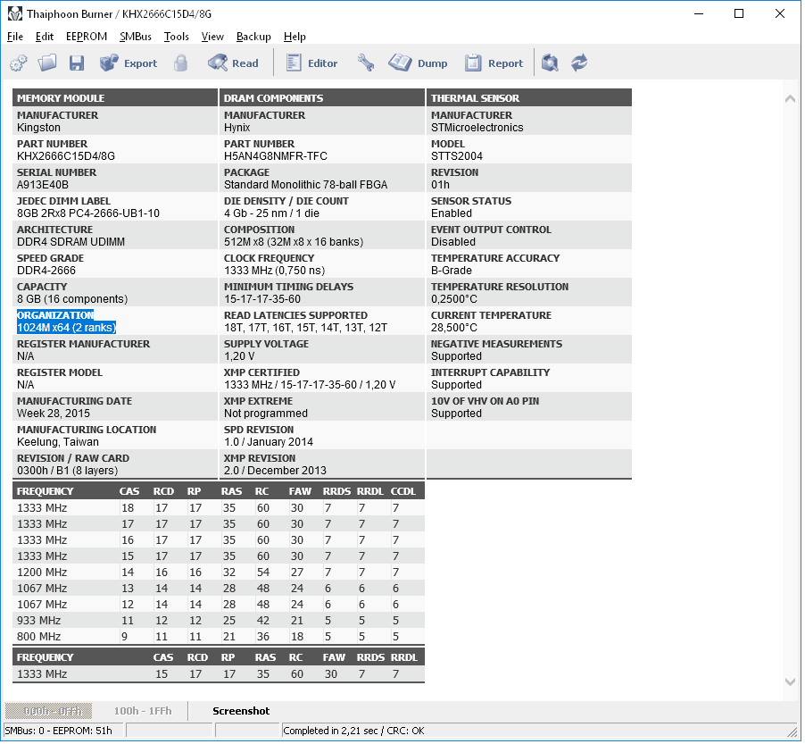The height and width of the screenshot is (744, 805).
Task: Click temperature accuracy B-Grade value
Action: point(452,271)
